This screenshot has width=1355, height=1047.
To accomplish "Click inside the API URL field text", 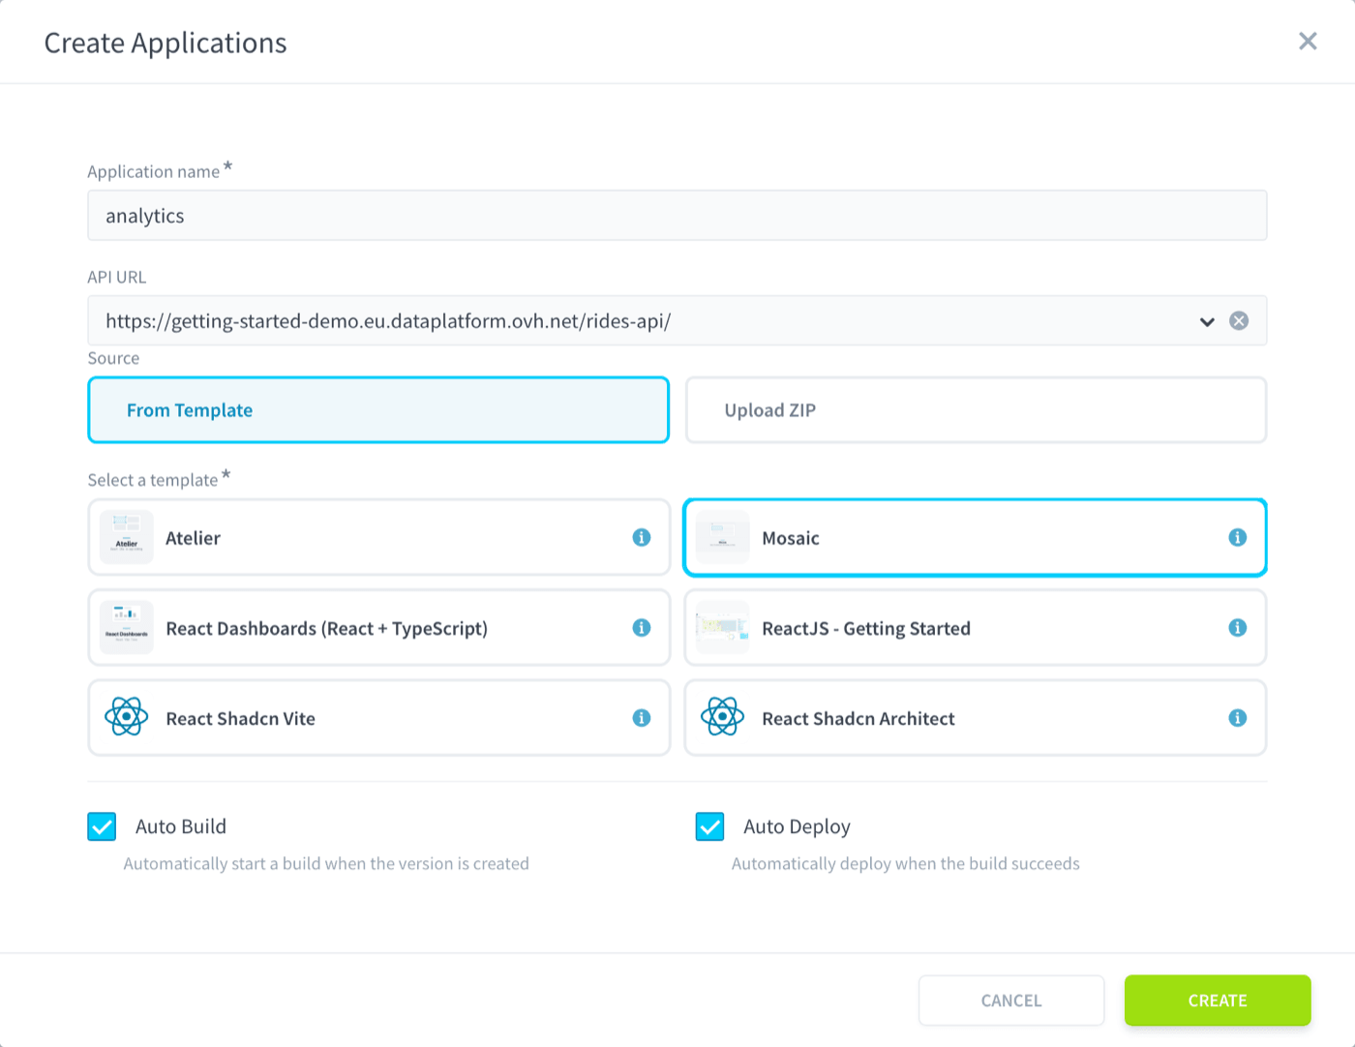I will pyautogui.click(x=388, y=321).
